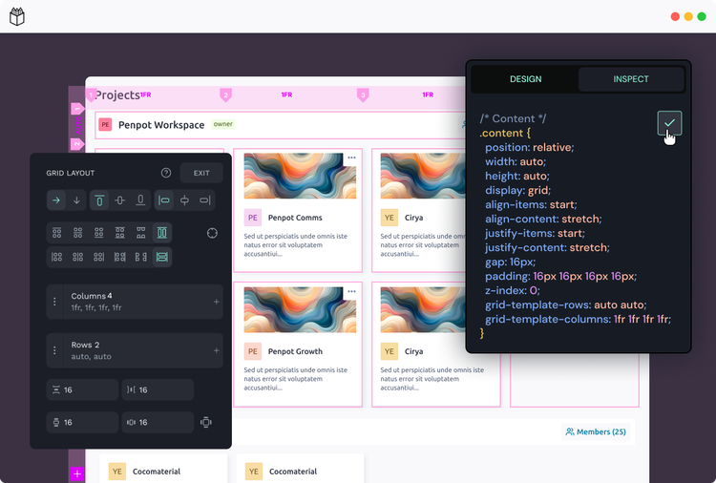
Task: Click the Penpot Comms project title
Action: coord(295,218)
